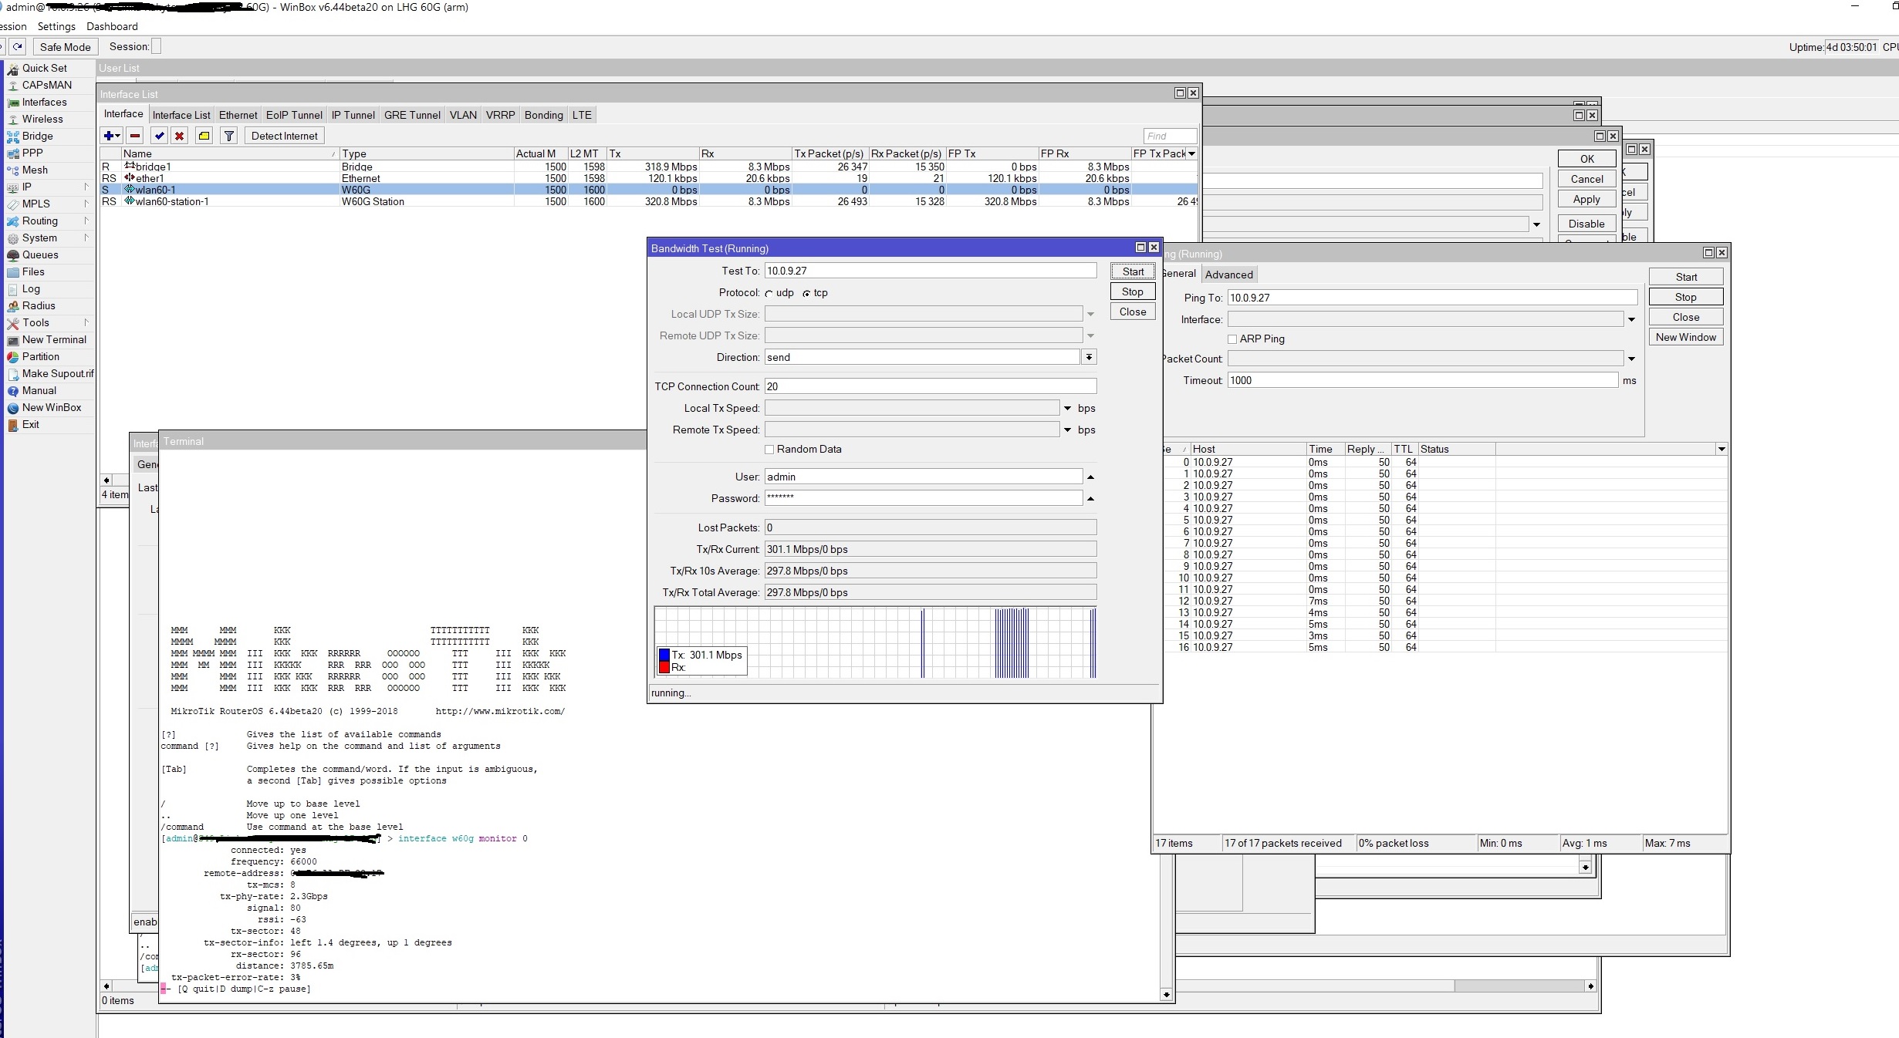Image resolution: width=1899 pixels, height=1038 pixels.
Task: Check the ARP Ping checkbox
Action: click(1232, 339)
